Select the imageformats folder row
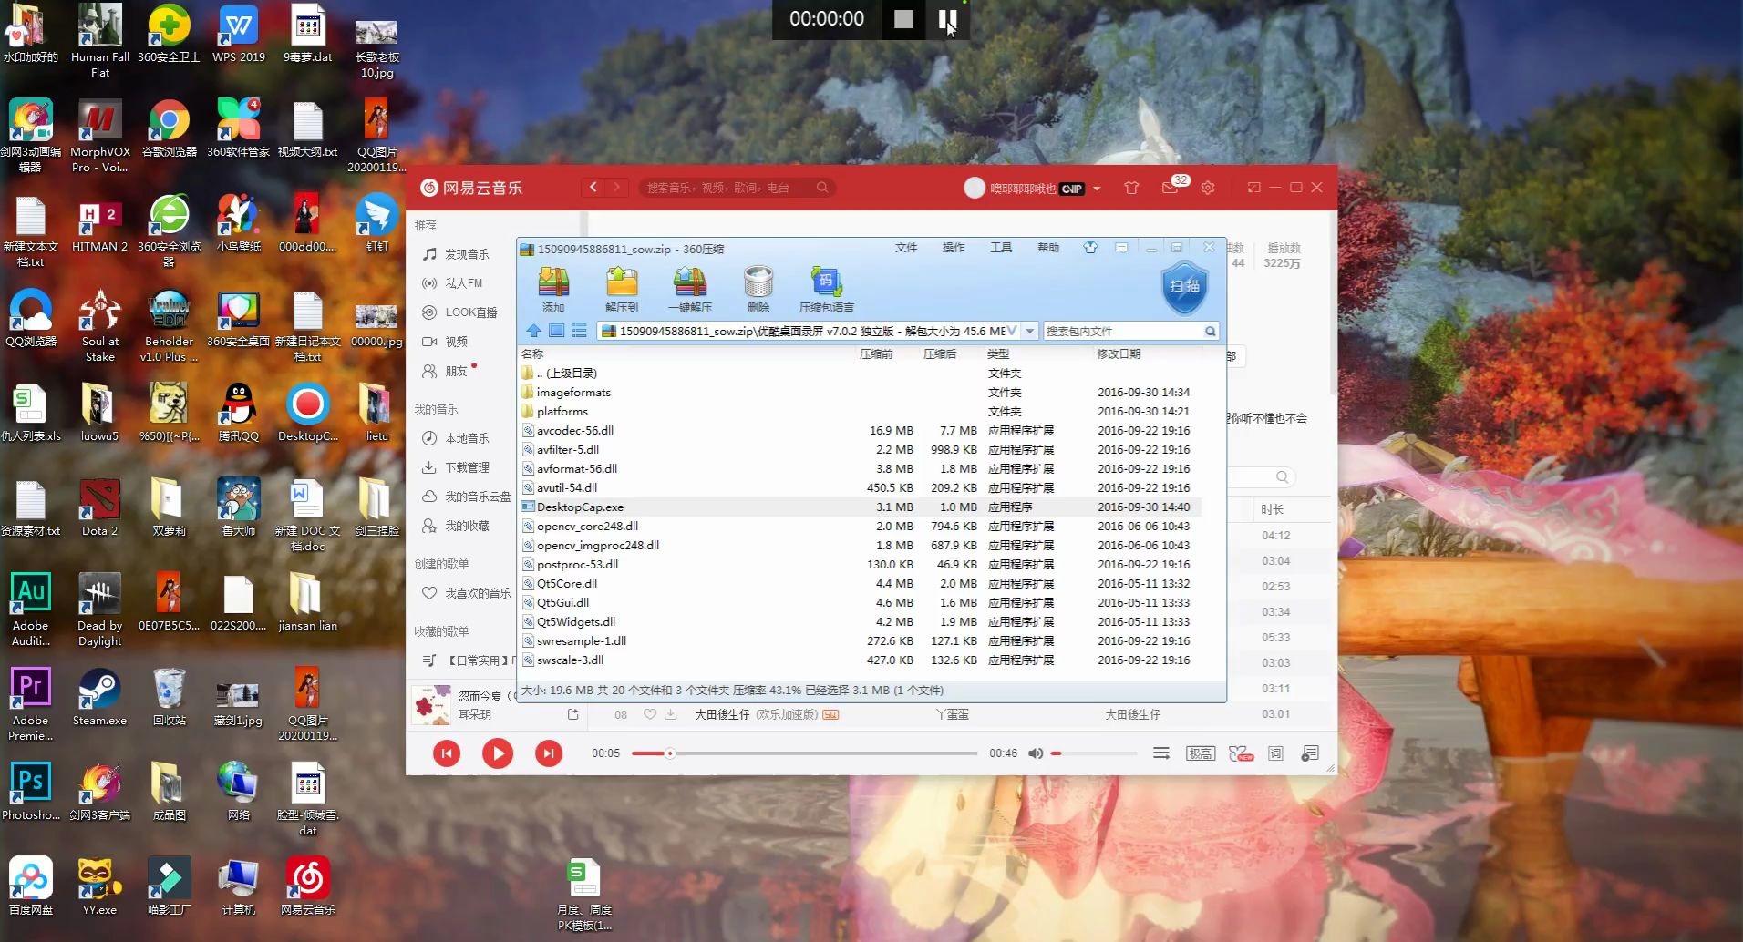The image size is (1743, 942). tap(860, 392)
